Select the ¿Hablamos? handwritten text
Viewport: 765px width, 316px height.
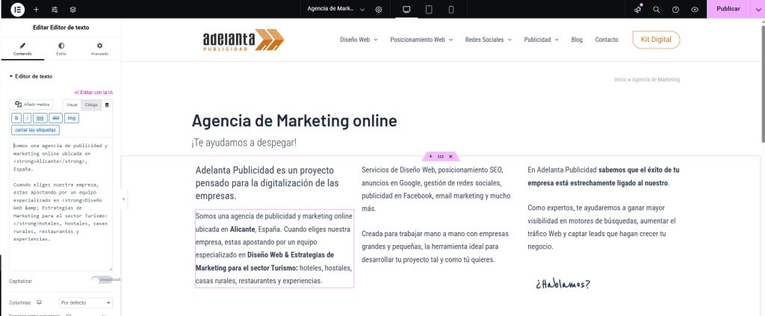click(x=563, y=285)
